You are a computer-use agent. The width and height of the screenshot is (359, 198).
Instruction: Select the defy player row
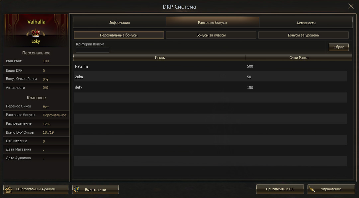[x=210, y=88]
